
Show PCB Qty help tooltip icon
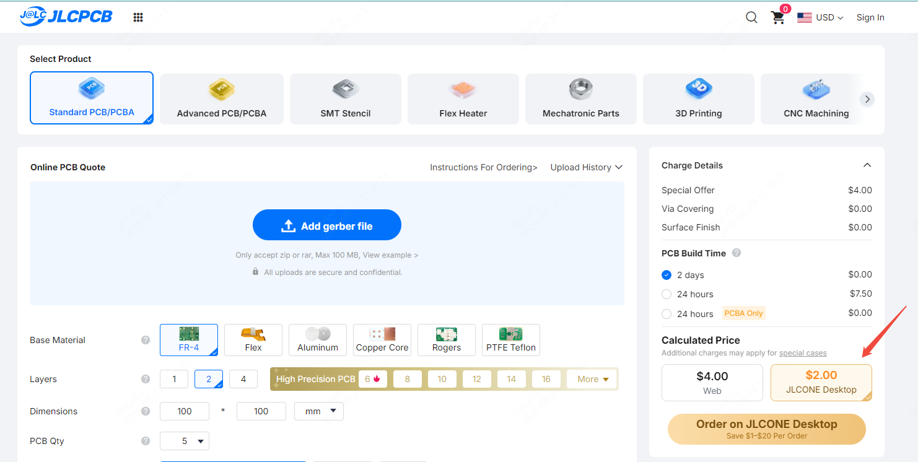click(146, 441)
